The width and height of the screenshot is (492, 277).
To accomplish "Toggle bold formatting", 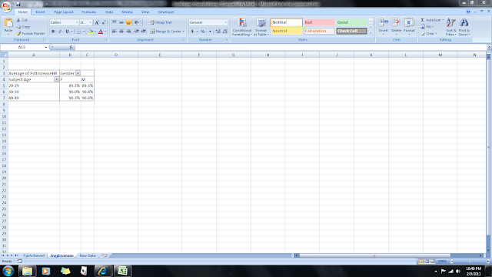I will (53, 32).
